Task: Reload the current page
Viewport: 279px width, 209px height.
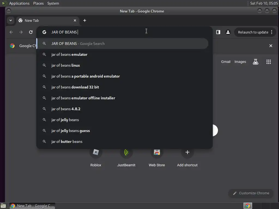Action: [31, 32]
